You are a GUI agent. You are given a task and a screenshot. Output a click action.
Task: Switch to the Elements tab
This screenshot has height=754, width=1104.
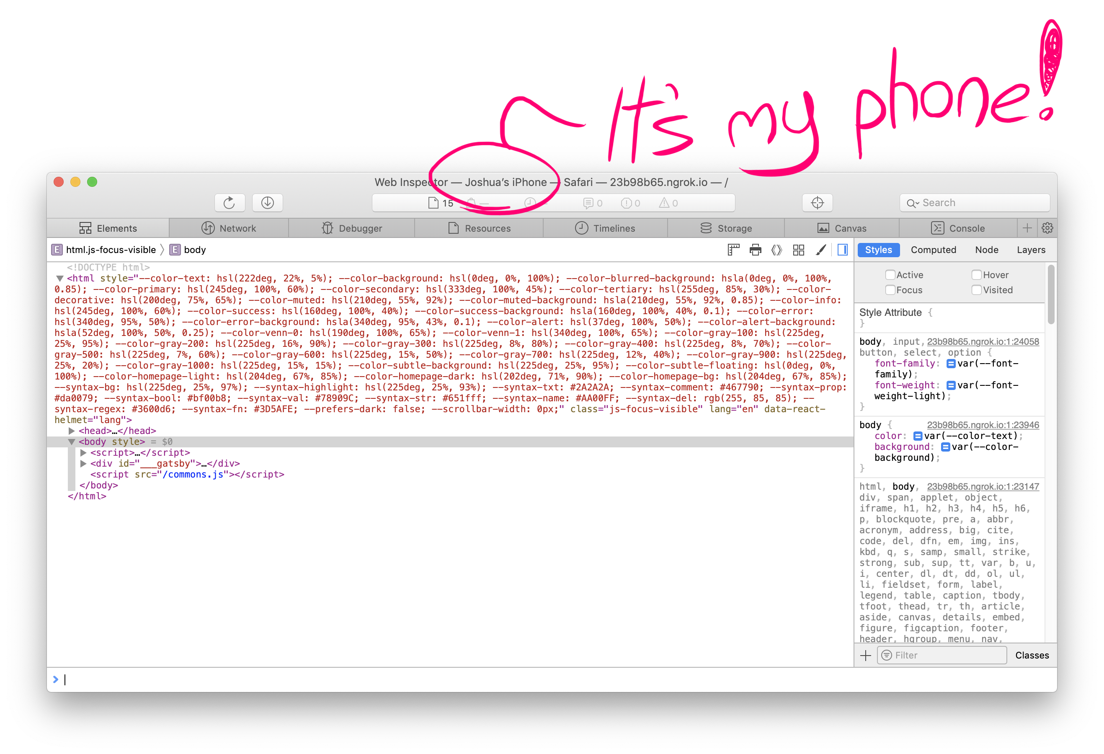tap(108, 228)
